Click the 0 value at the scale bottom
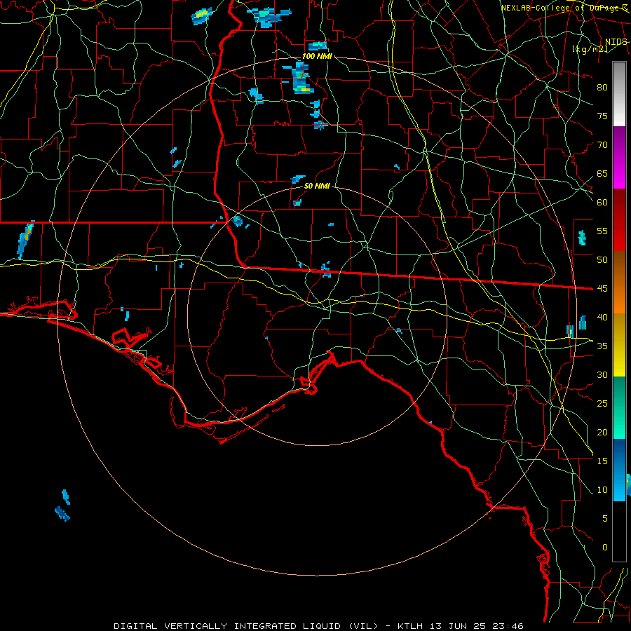Viewport: 631px width, 631px height. click(605, 548)
